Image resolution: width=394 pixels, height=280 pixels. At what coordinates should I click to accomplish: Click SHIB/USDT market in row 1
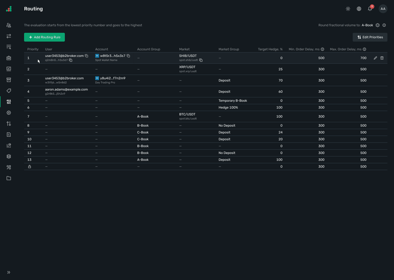188,56
